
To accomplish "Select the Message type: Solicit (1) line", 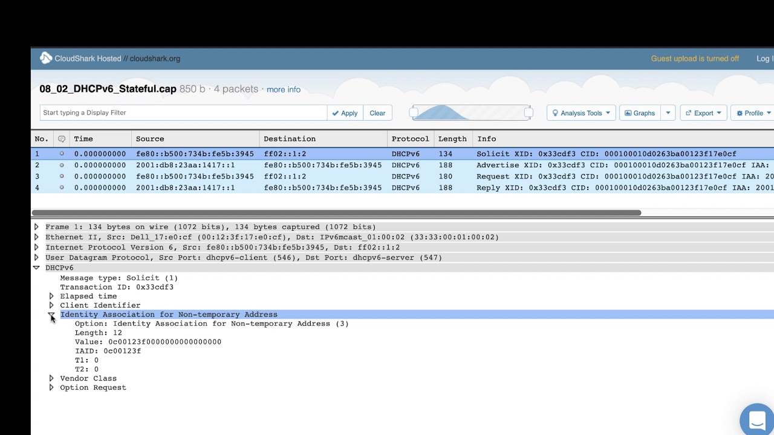I will (x=119, y=278).
